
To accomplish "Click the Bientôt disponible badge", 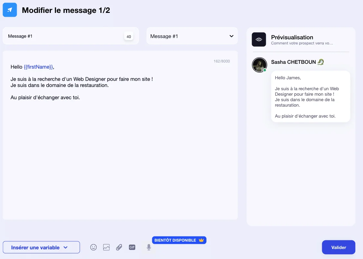I will click(x=179, y=240).
